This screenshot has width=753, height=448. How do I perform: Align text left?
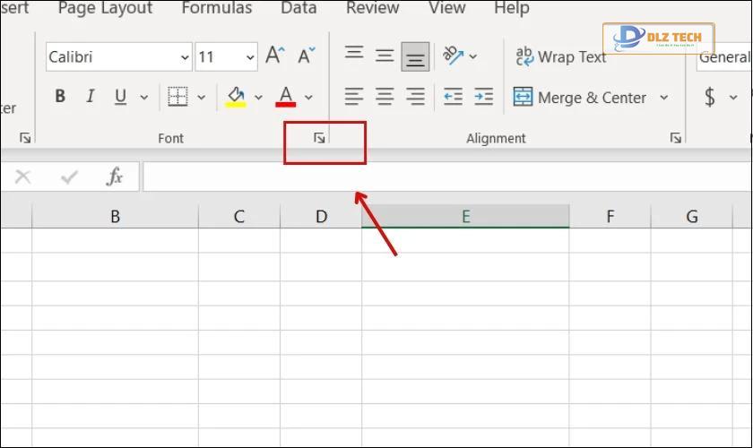coord(354,97)
